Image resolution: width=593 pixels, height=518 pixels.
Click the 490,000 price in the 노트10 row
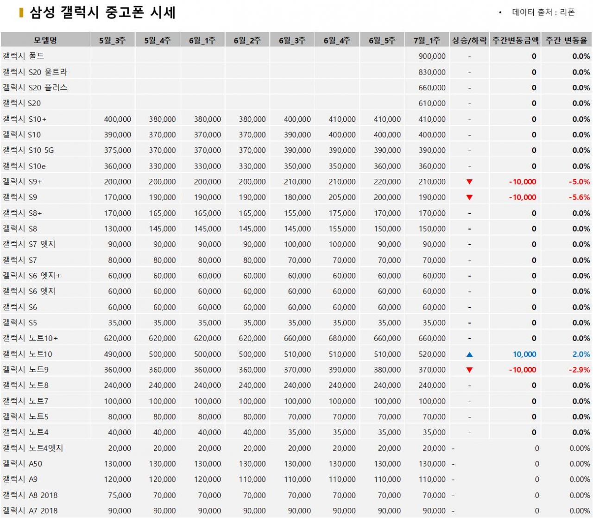coord(118,354)
